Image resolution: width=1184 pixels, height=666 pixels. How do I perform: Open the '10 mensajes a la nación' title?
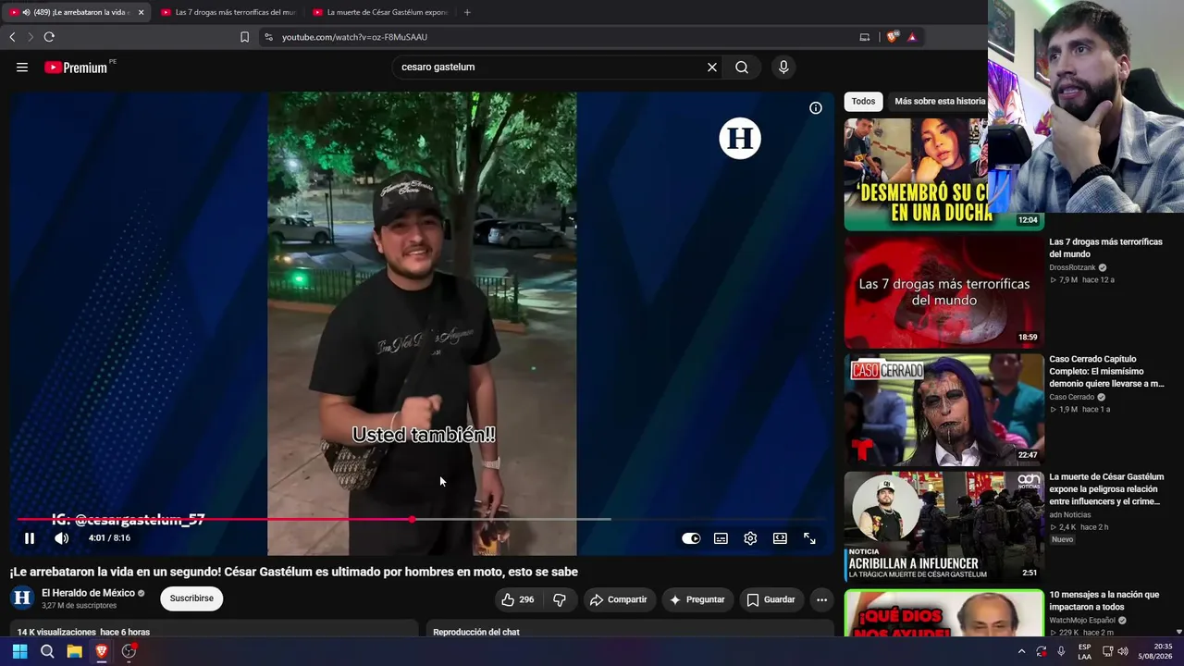[x=1104, y=600]
